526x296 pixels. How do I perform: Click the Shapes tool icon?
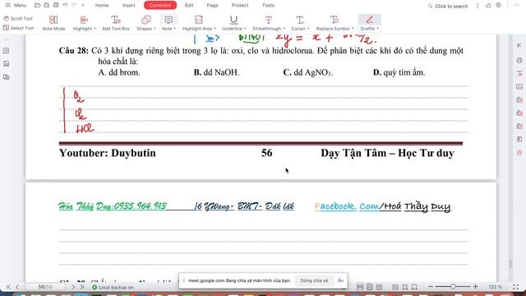(x=146, y=20)
